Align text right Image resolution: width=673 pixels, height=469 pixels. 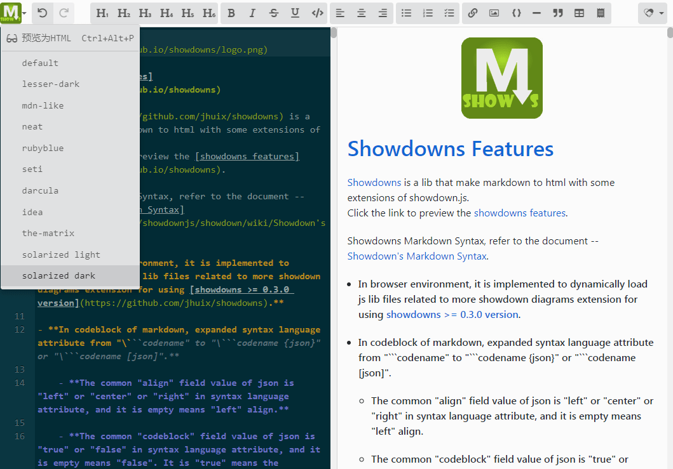click(x=383, y=13)
